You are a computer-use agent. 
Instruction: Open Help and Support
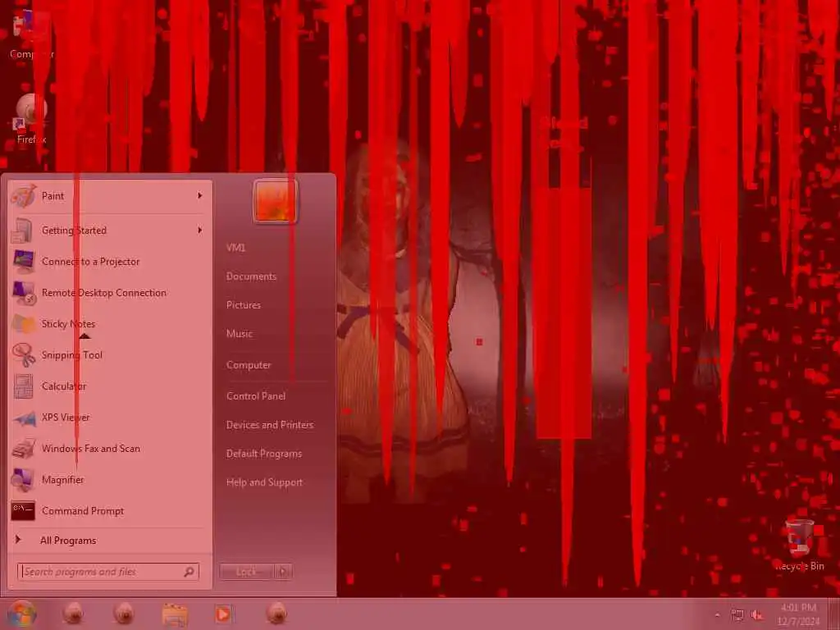pyautogui.click(x=265, y=482)
